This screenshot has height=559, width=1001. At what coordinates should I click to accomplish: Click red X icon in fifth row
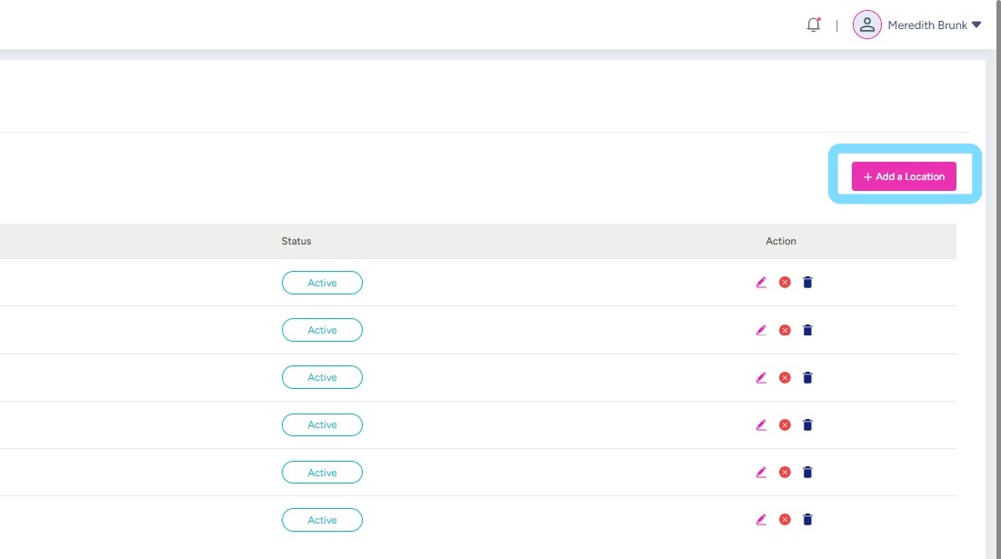click(x=785, y=473)
